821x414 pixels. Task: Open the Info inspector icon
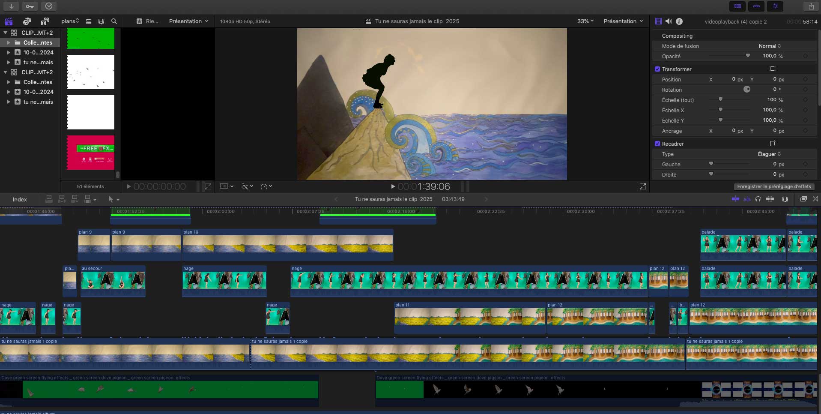pyautogui.click(x=679, y=21)
